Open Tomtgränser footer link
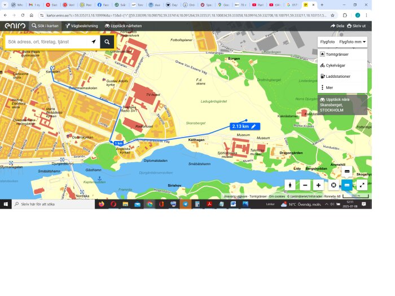The image size is (395, 296). (258, 196)
